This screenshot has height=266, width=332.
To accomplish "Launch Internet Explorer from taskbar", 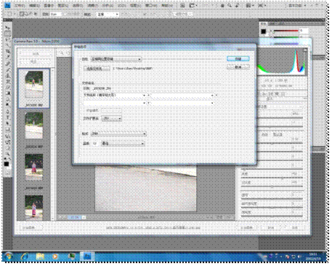I will click(x=25, y=256).
